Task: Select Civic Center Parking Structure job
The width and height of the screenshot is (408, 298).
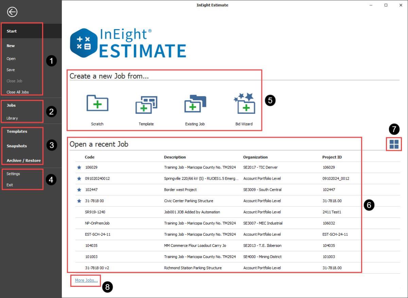Action: click(x=188, y=201)
